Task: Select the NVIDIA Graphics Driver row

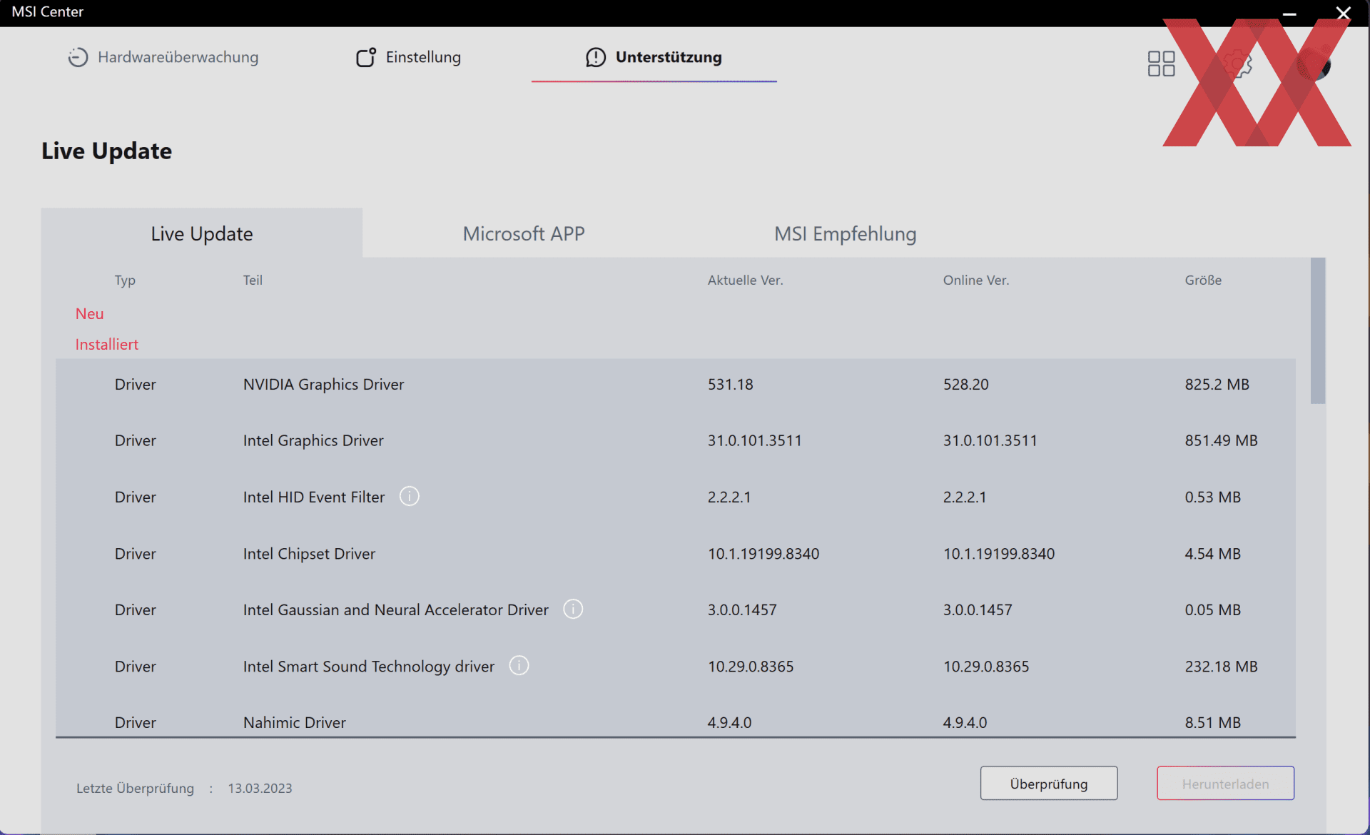Action: tap(676, 385)
